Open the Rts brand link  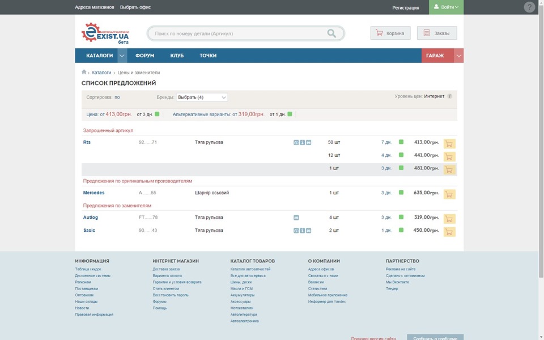click(87, 142)
